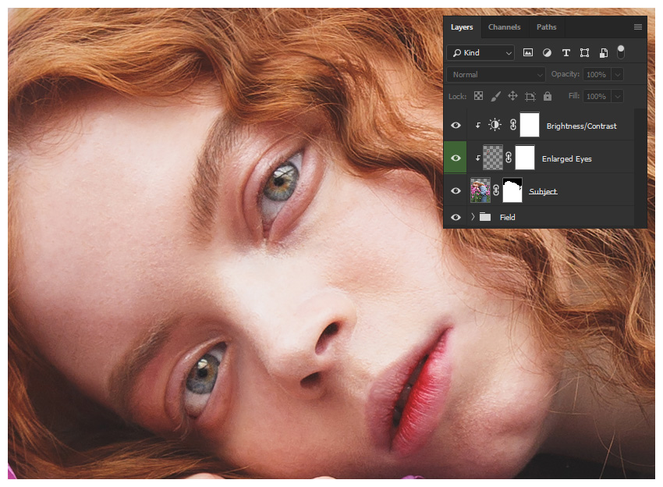This screenshot has height=487, width=663.
Task: Click Subject layer mask link icon
Action: pyautogui.click(x=496, y=191)
